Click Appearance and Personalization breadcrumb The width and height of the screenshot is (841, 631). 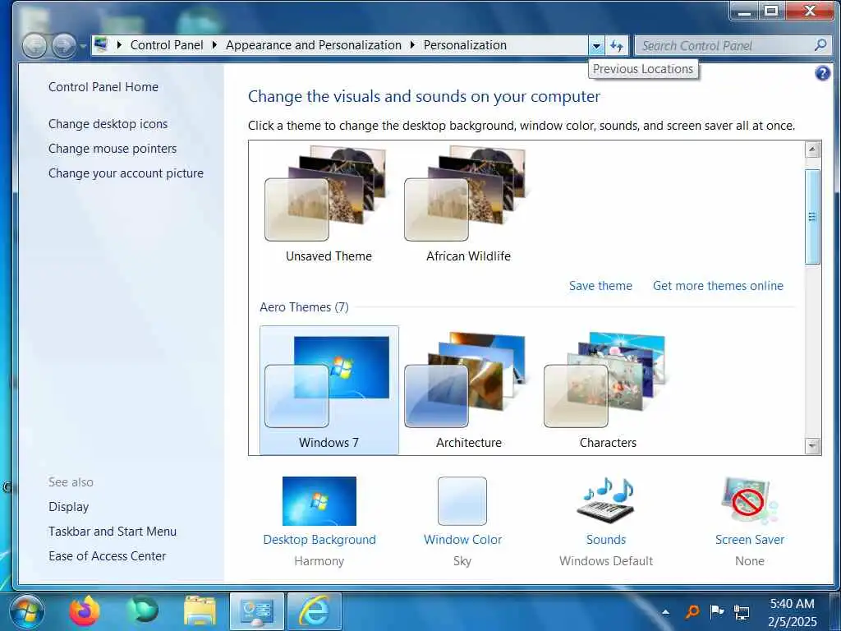coord(313,45)
